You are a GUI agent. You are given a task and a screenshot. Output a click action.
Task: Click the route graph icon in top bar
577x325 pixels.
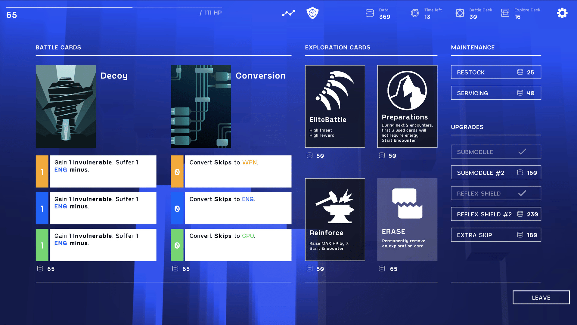coord(288,13)
